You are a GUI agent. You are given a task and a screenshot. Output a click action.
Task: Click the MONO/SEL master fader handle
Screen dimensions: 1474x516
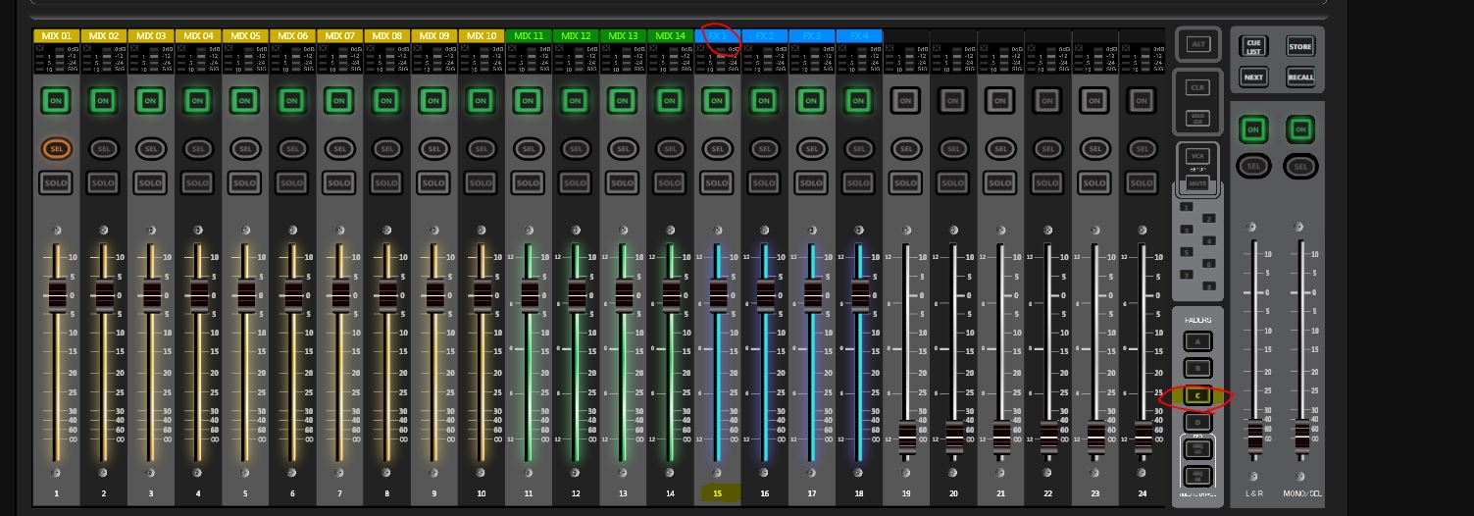click(x=1301, y=435)
